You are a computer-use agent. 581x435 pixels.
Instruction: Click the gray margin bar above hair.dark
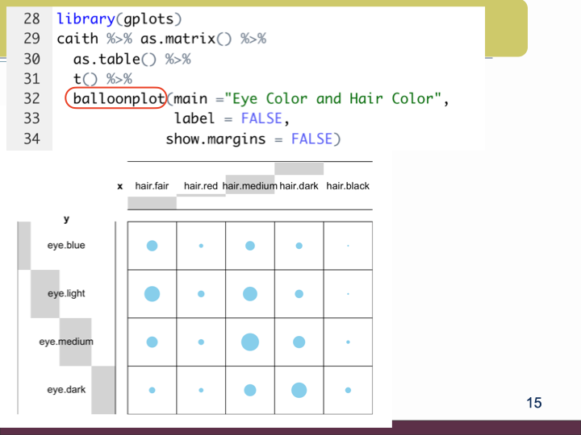coord(299,168)
